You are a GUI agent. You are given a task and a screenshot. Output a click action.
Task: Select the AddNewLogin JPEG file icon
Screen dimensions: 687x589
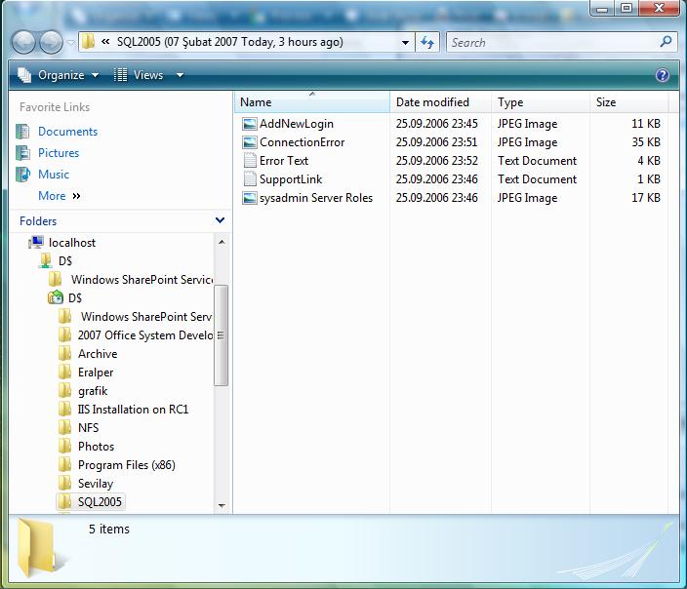click(x=249, y=124)
